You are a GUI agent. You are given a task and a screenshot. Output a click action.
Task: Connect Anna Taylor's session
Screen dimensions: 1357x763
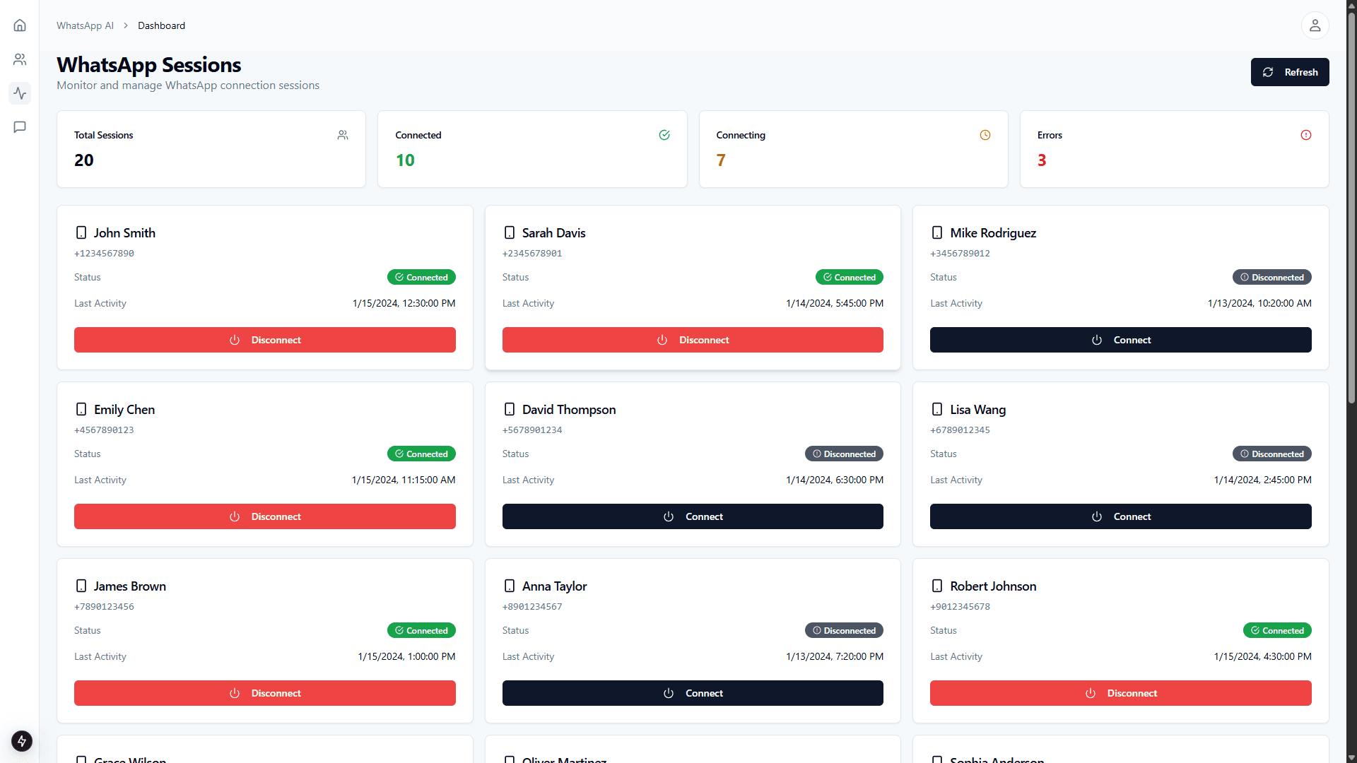[x=693, y=693]
